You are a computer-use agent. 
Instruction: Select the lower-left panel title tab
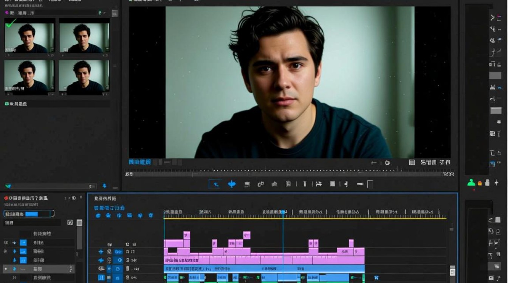[28, 198]
